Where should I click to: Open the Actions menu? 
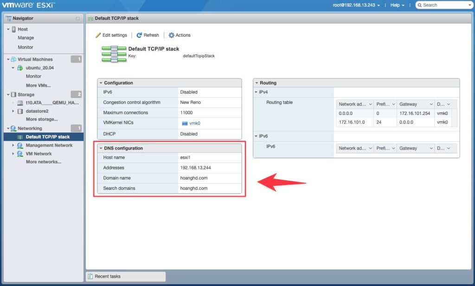coord(180,35)
